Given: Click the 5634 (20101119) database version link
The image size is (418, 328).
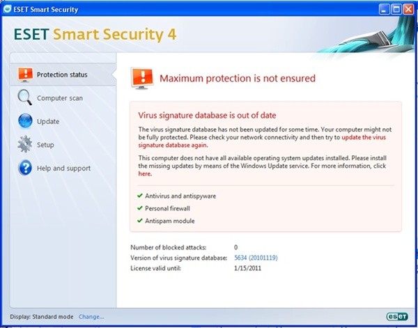Looking at the screenshot, I should tap(256, 258).
